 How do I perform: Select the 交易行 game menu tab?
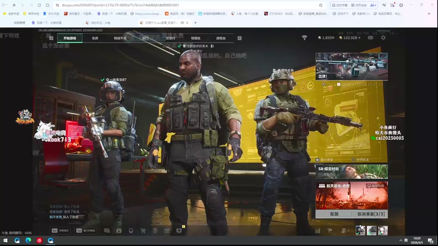170,38
